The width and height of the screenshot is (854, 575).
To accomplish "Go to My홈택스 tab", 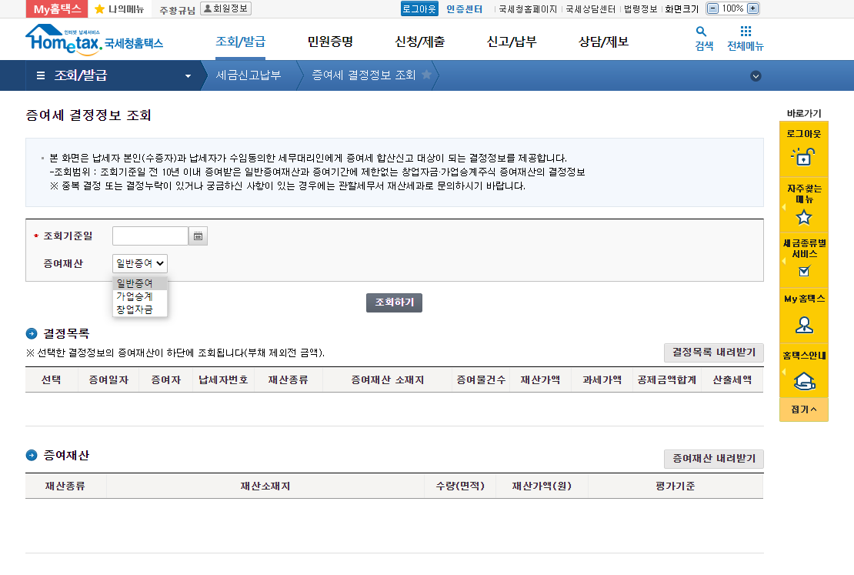I will [57, 8].
